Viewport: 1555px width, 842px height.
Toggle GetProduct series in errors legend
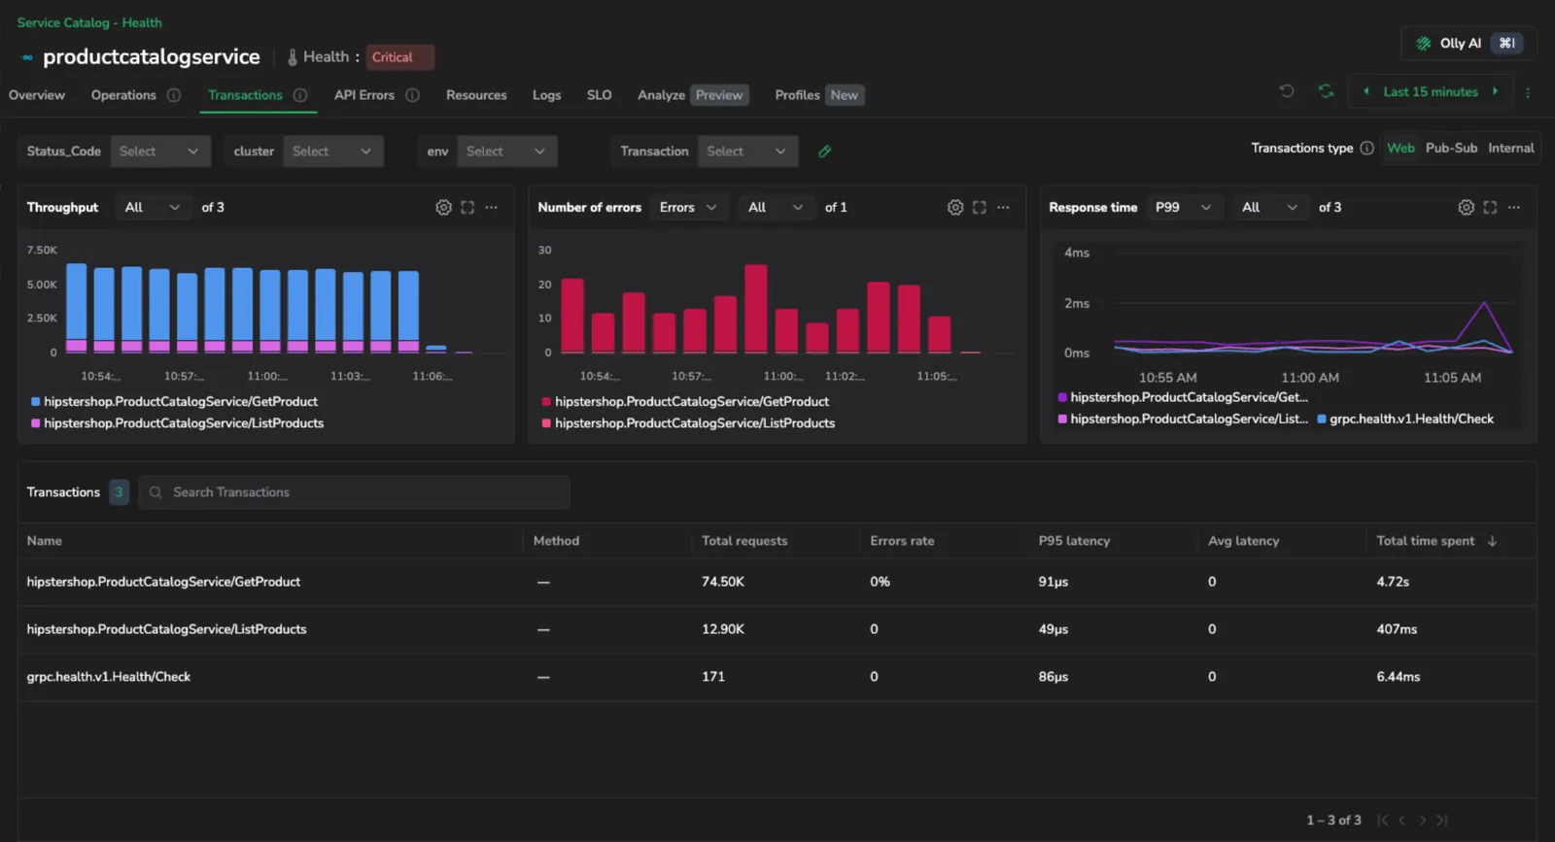click(685, 402)
